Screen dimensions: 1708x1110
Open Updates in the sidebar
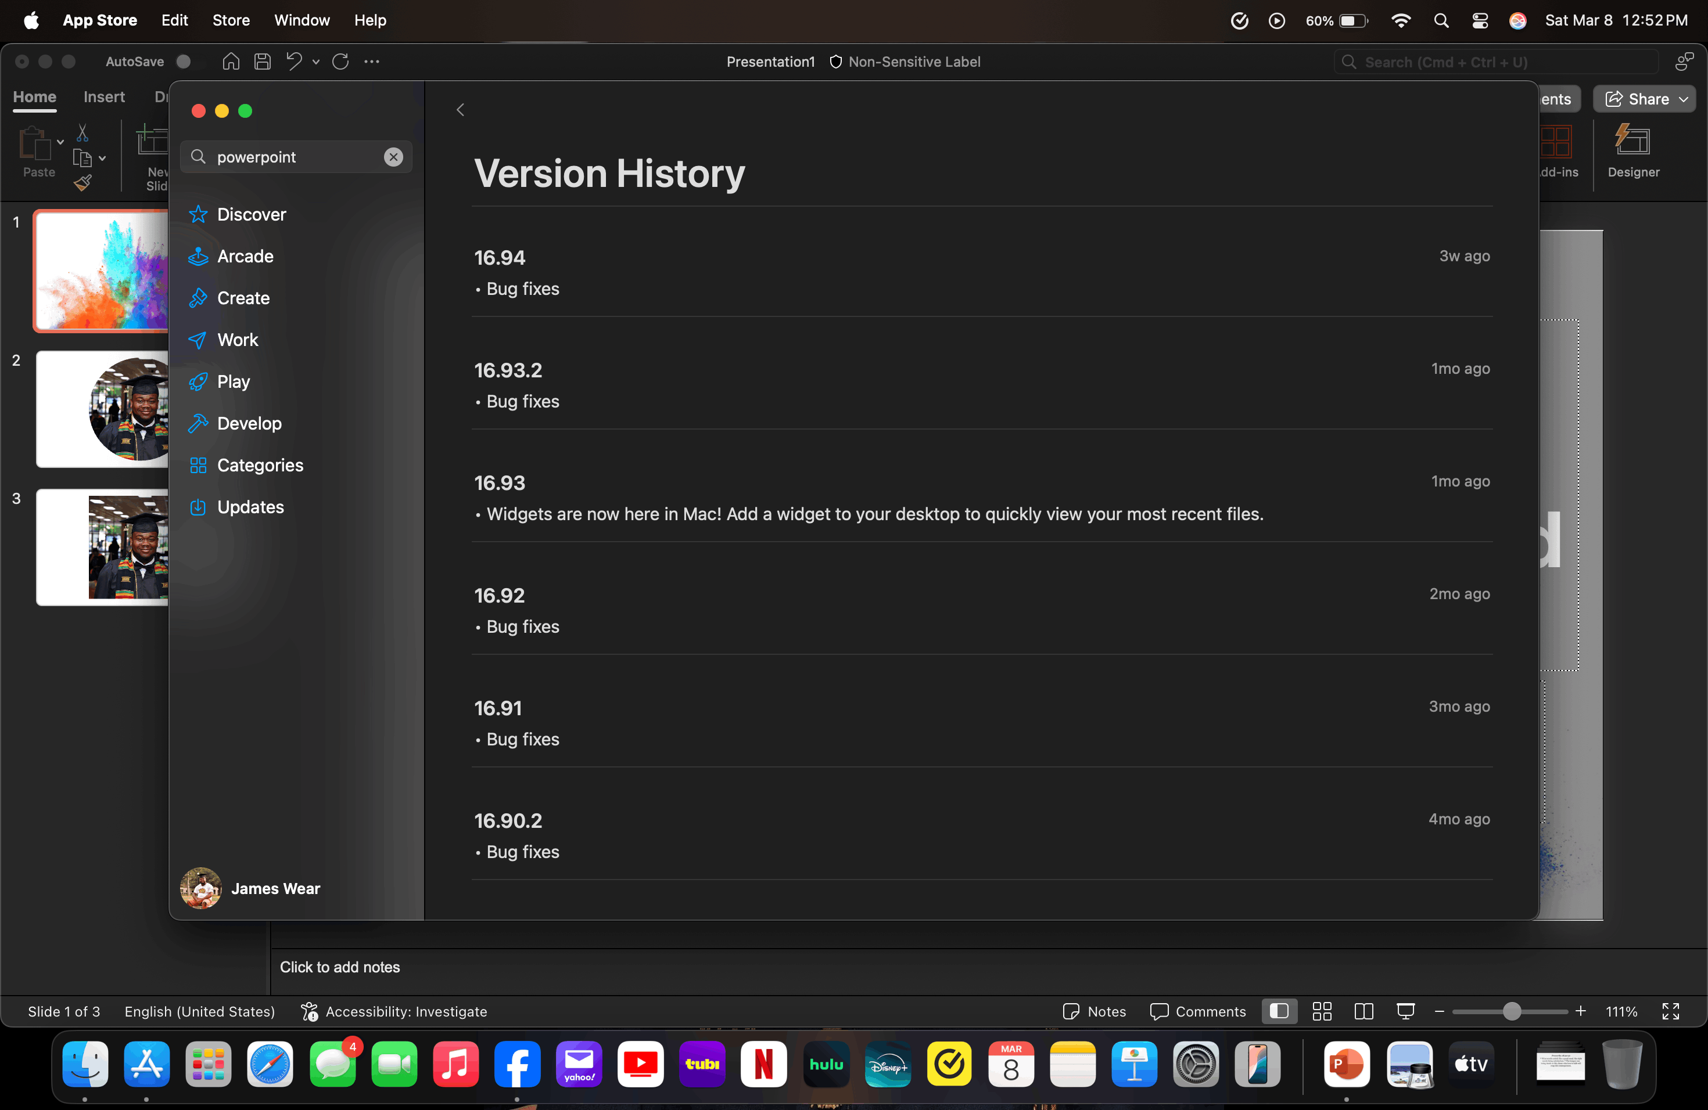click(250, 507)
